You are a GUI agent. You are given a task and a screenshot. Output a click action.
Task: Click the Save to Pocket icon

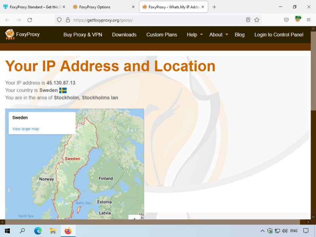pyautogui.click(x=286, y=20)
